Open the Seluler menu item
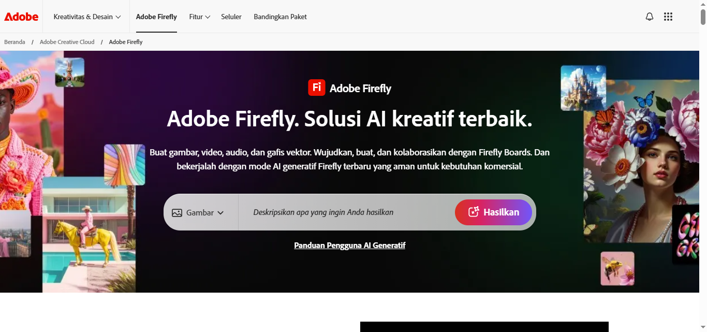This screenshot has width=707, height=332. (231, 17)
